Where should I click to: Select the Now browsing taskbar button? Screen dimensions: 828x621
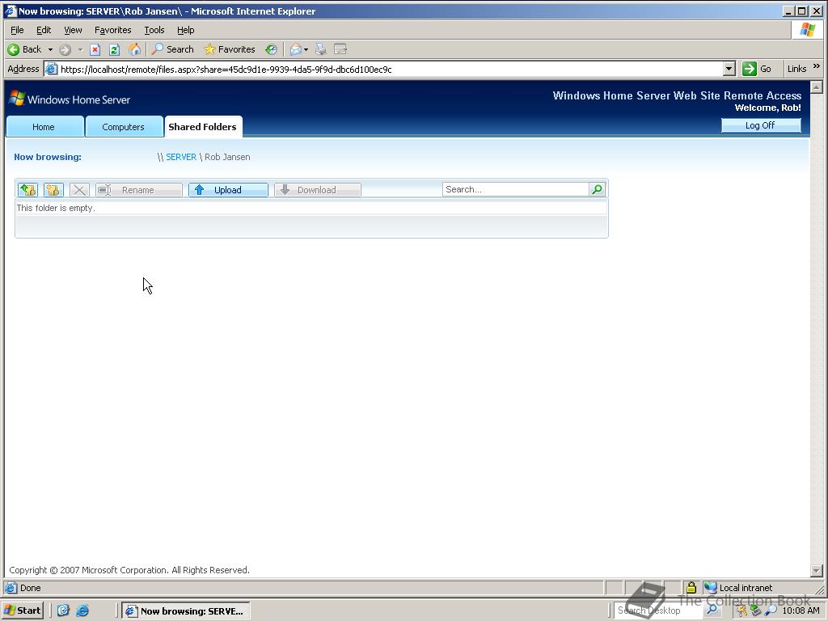(x=186, y=610)
